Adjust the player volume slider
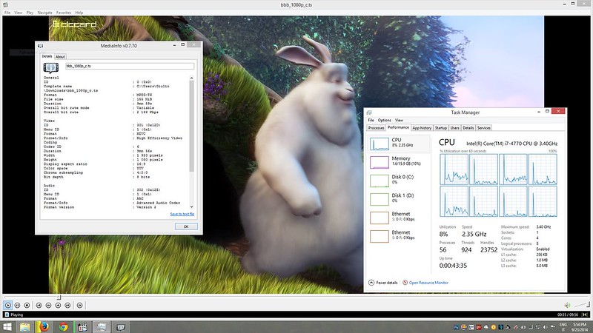593x333 pixels. coord(582,305)
